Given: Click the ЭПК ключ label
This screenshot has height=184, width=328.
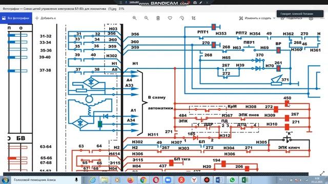Looking at the screenshot, I should point(289,148).
